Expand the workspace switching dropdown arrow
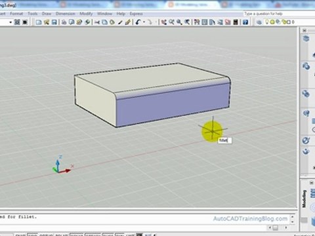 pyautogui.click(x=10, y=22)
